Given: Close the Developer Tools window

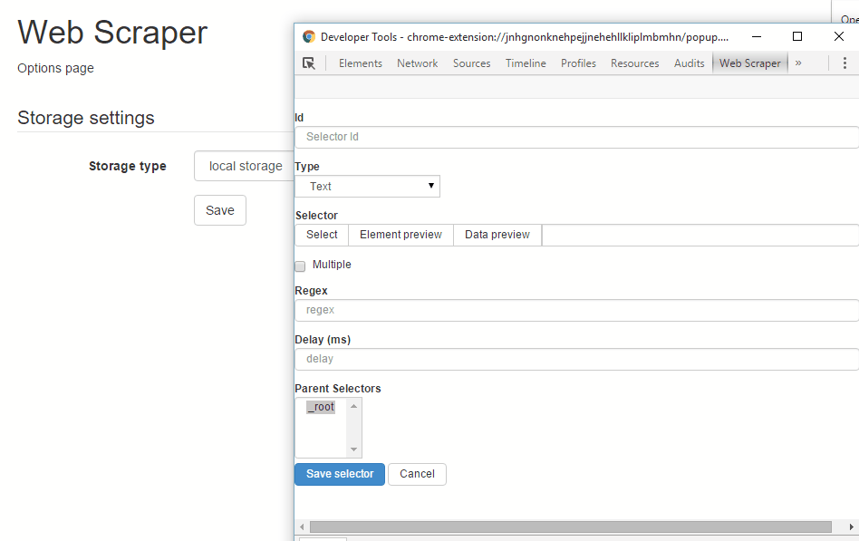Looking at the screenshot, I should coord(839,37).
